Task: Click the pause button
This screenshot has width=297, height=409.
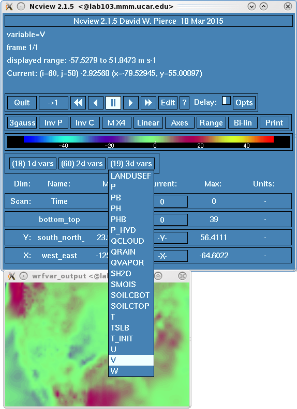Action: click(x=113, y=103)
